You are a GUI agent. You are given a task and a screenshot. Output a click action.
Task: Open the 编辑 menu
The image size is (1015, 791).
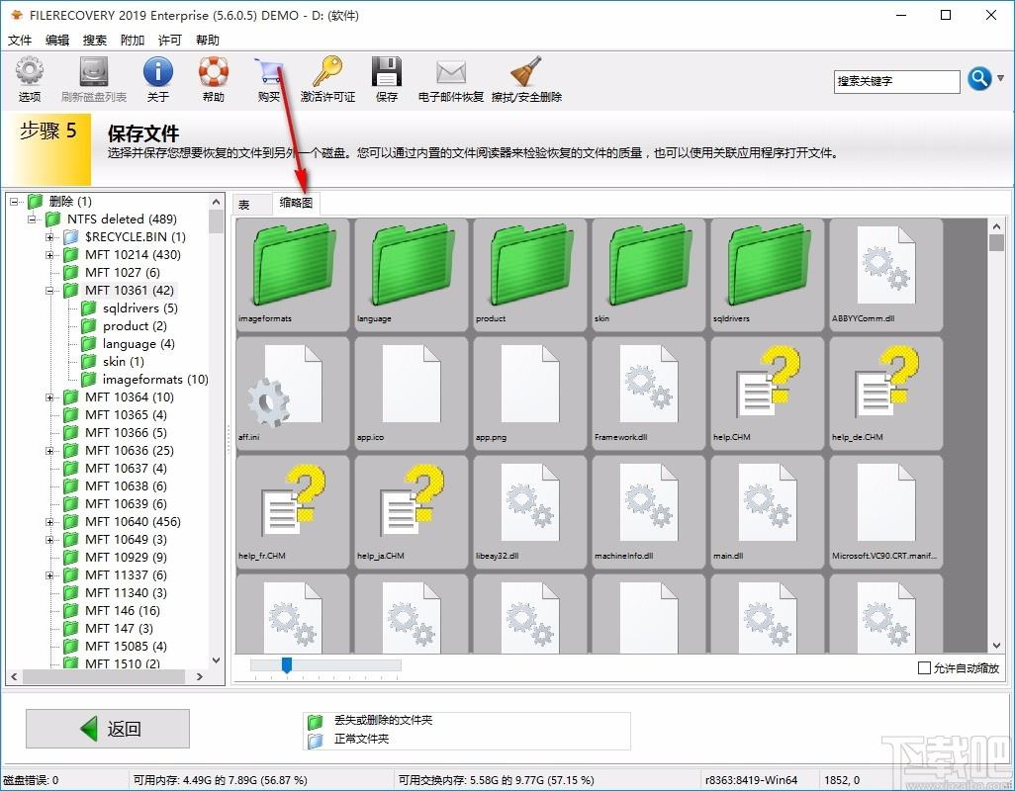(57, 41)
